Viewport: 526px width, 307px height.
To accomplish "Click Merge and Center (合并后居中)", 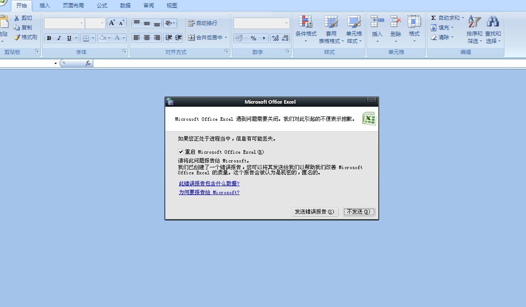I will point(205,37).
